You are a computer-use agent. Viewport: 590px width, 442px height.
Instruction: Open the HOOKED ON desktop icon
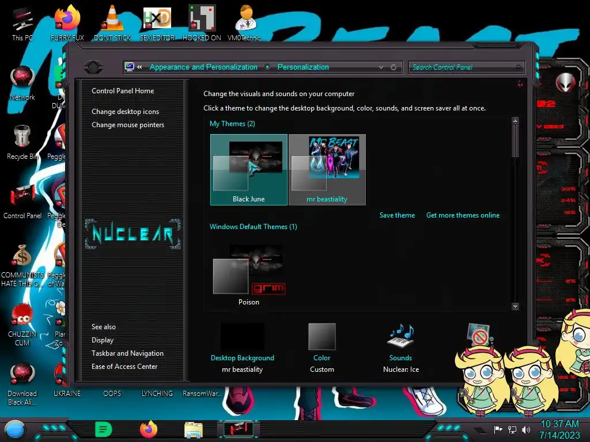(x=202, y=23)
